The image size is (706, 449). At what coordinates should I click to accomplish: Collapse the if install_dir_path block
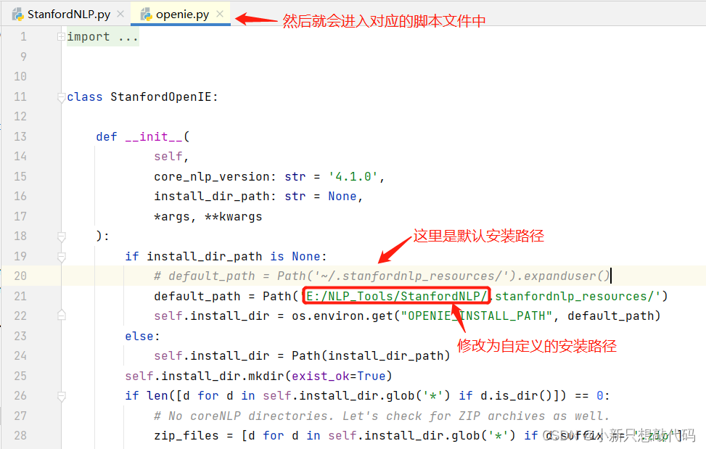point(62,255)
